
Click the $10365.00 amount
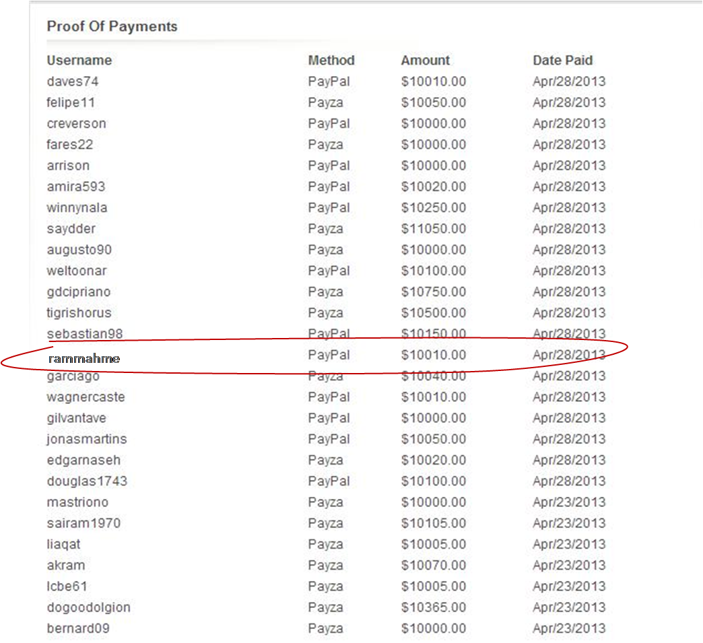pyautogui.click(x=433, y=607)
